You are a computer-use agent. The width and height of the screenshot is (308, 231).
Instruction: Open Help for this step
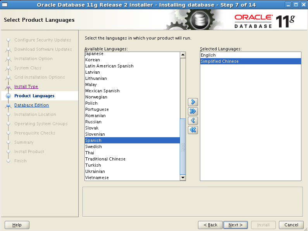(x=17, y=225)
